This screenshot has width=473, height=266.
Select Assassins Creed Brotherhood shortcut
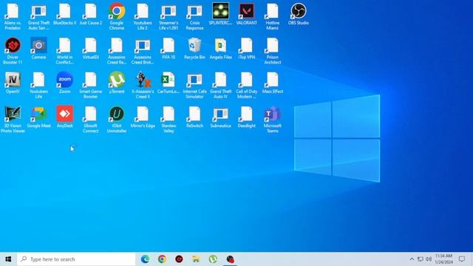point(143,51)
